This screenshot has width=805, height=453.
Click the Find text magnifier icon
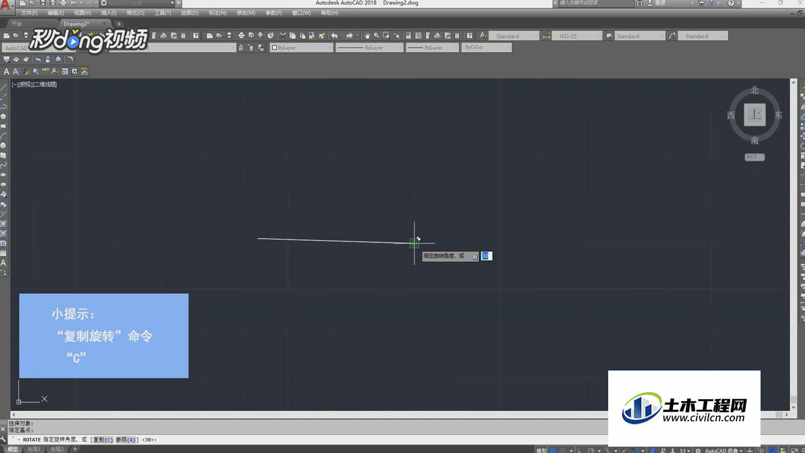(x=36, y=72)
